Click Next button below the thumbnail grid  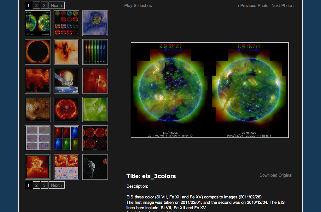click(56, 185)
